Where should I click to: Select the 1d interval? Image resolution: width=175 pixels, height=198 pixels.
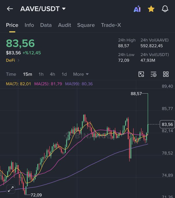click(x=64, y=74)
